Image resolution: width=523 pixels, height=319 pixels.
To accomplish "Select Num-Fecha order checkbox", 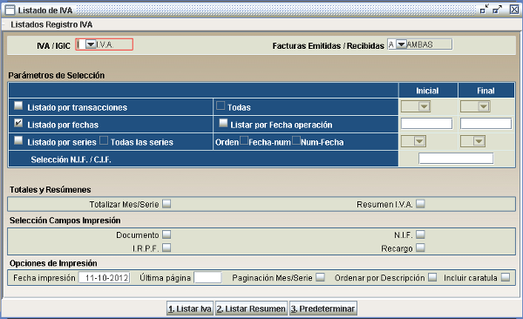I will [x=296, y=140].
